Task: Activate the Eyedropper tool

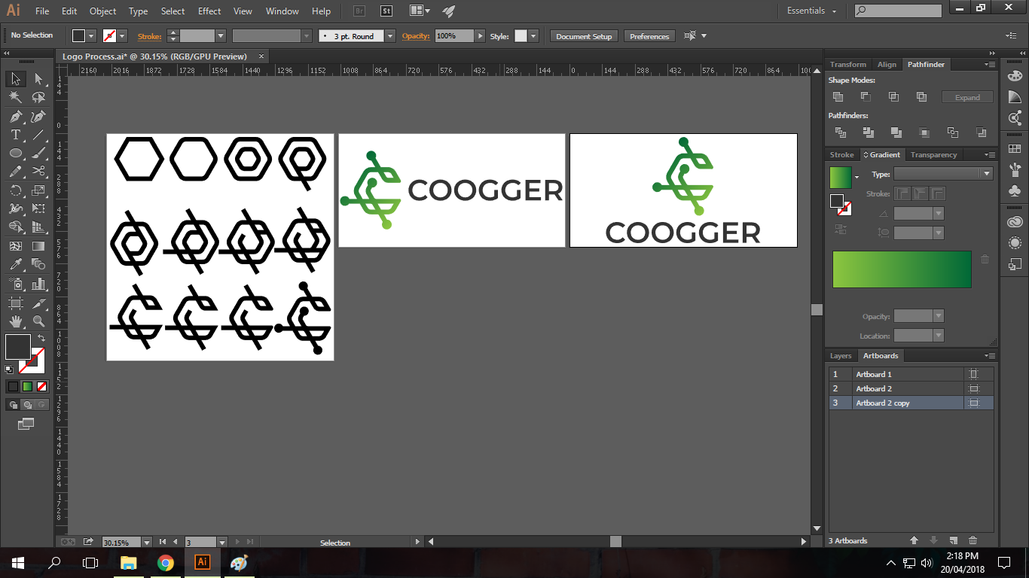Action: coord(15,264)
